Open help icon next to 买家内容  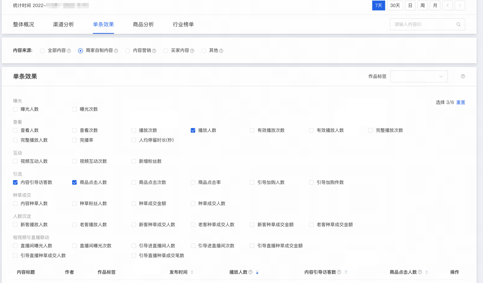coord(192,51)
